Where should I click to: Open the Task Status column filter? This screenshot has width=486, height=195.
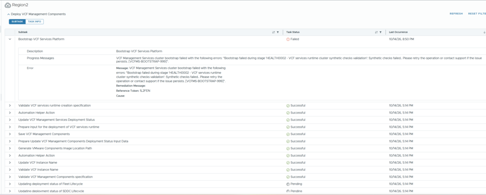[380, 32]
